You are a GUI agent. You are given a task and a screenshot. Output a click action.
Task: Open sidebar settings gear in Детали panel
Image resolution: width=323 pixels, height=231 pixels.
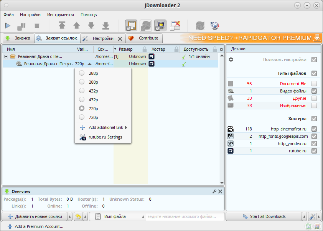tap(231, 59)
